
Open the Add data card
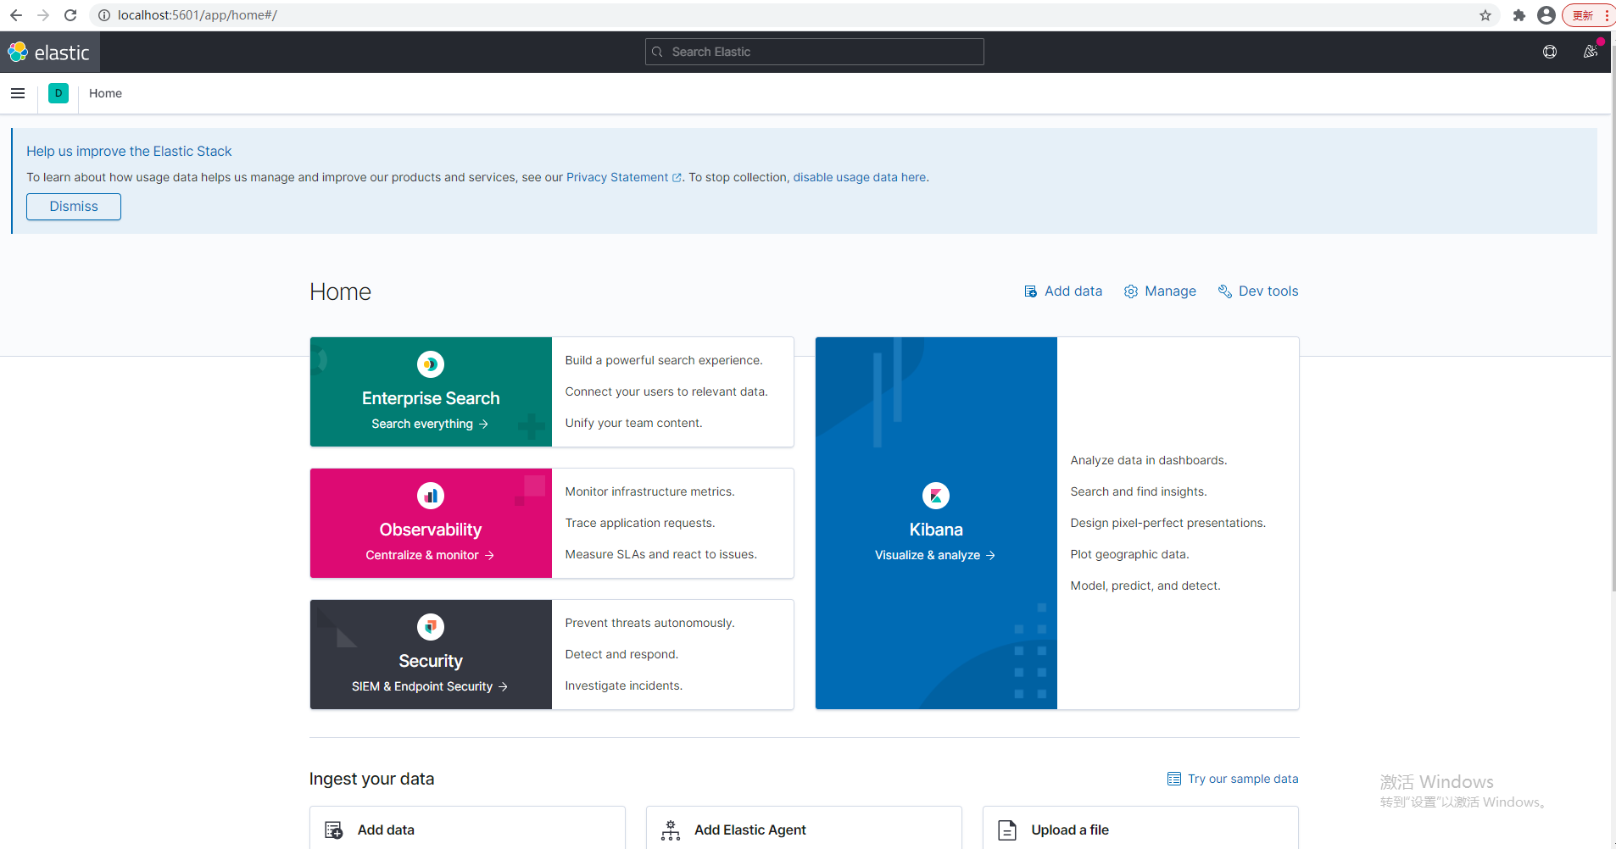(467, 828)
